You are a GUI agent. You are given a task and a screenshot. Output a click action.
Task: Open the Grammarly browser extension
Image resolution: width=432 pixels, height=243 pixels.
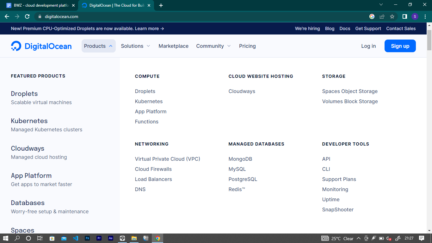coord(372,16)
